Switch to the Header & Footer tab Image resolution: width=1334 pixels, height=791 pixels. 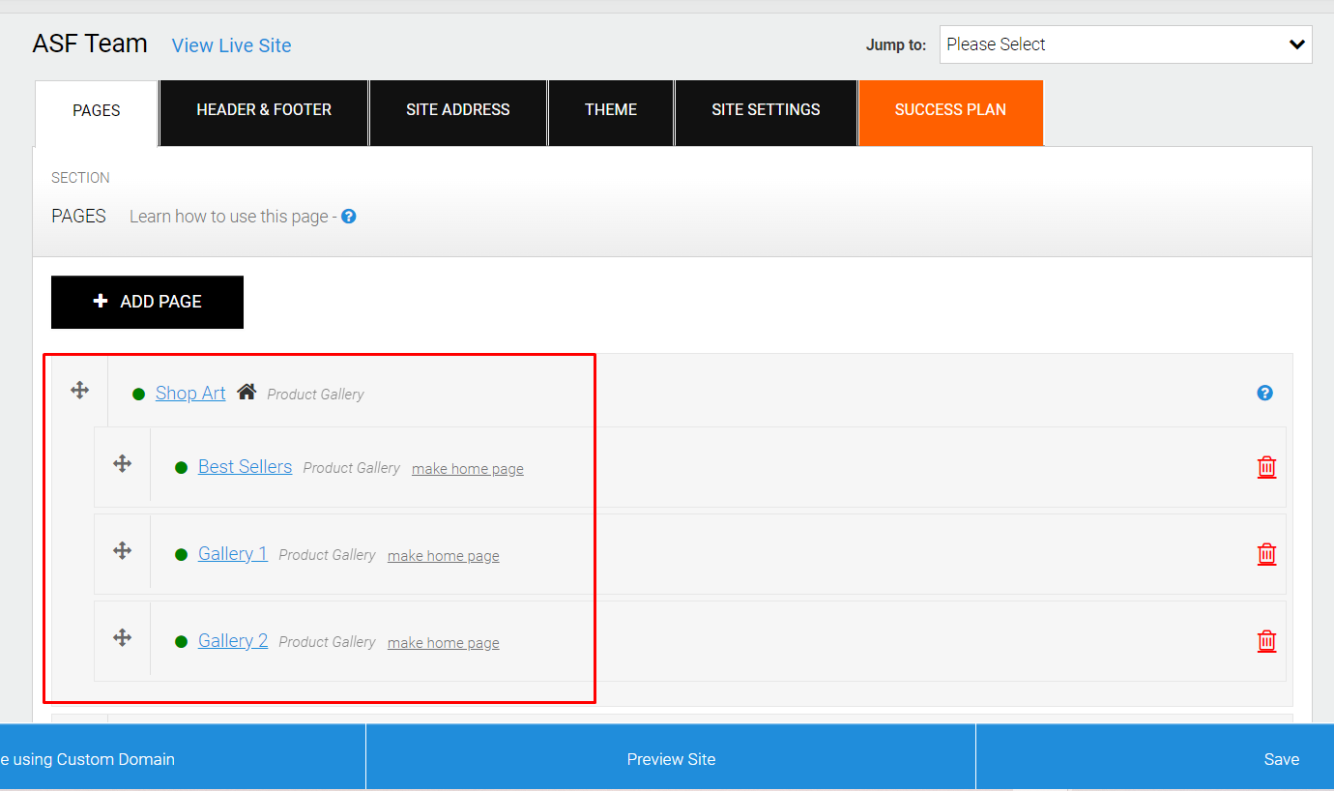tap(263, 109)
